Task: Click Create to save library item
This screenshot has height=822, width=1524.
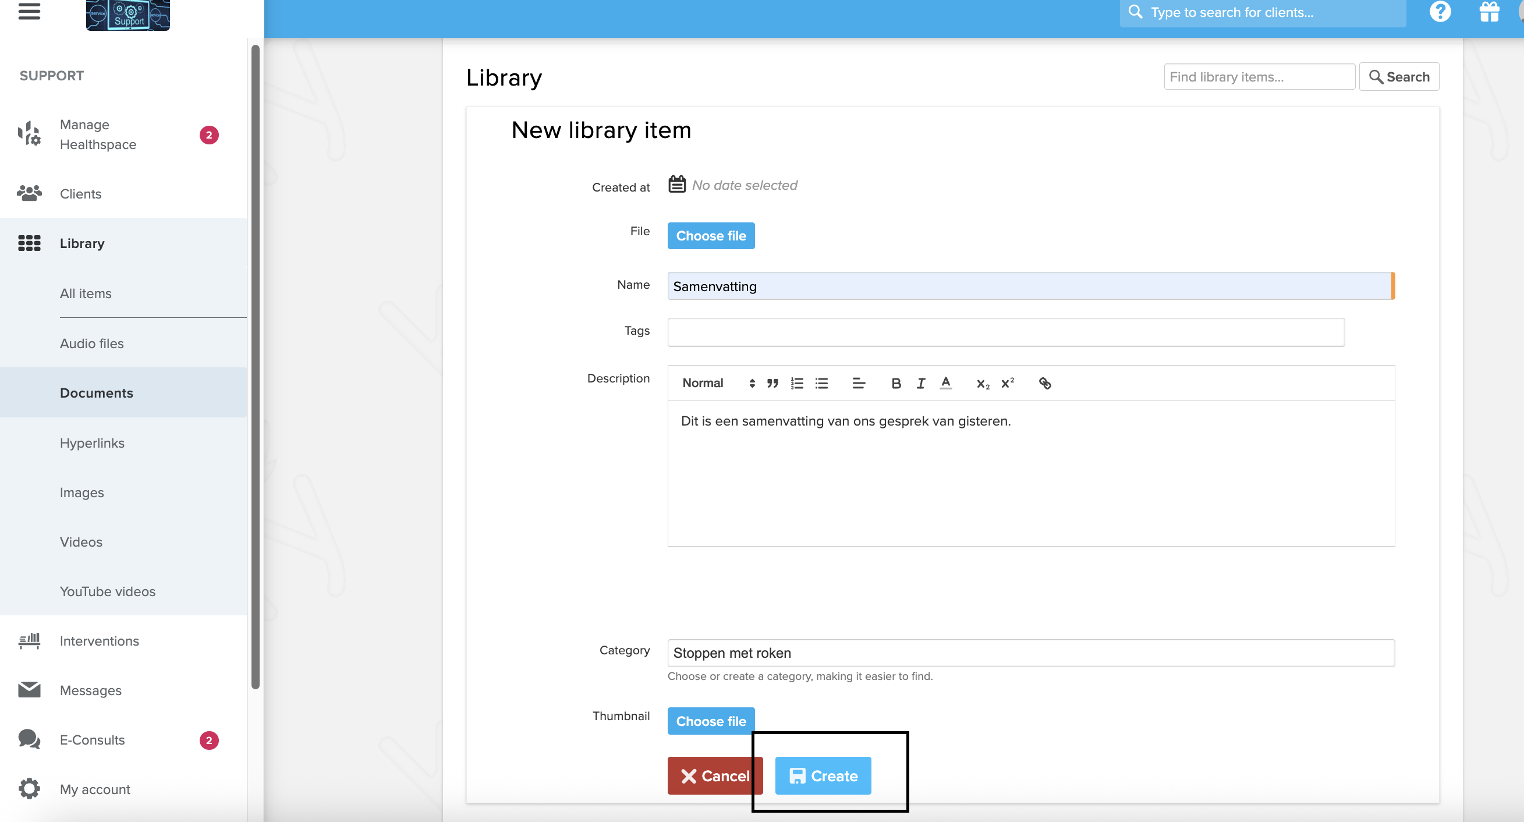Action: (823, 775)
